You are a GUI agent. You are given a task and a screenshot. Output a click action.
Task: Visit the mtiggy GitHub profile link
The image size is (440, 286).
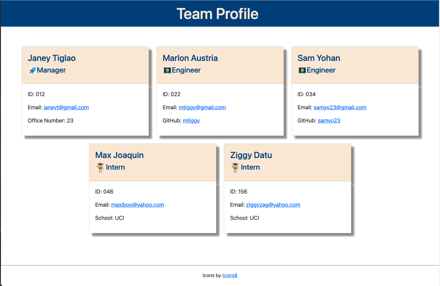click(x=191, y=121)
